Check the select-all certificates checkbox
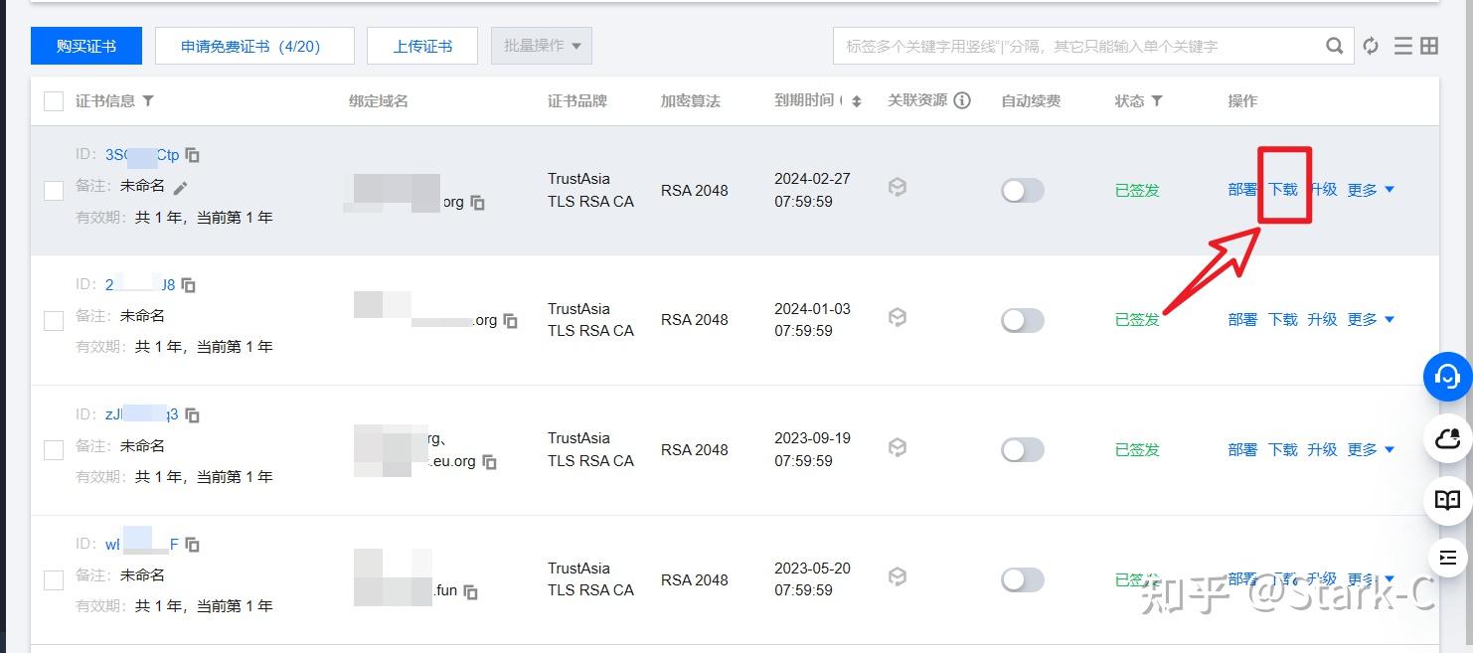The width and height of the screenshot is (1473, 653). coord(53,100)
